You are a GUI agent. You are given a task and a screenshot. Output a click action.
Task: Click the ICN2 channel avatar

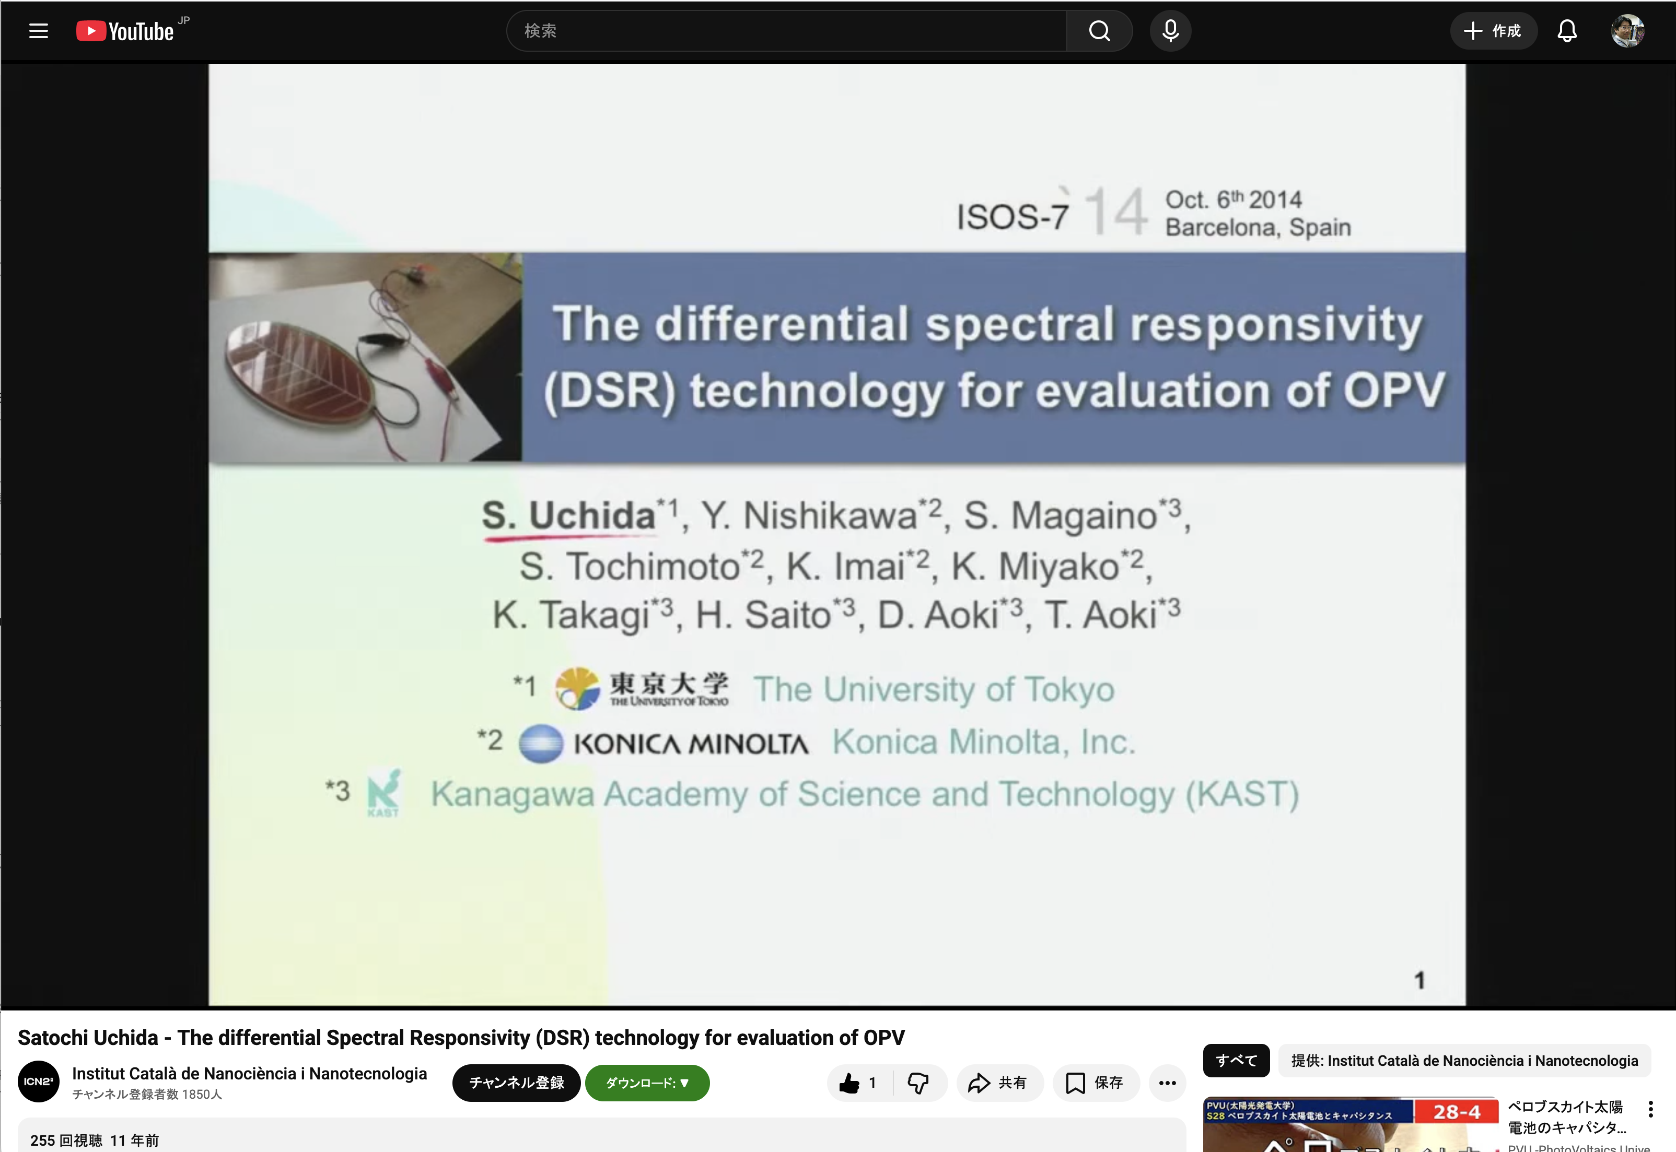click(38, 1082)
